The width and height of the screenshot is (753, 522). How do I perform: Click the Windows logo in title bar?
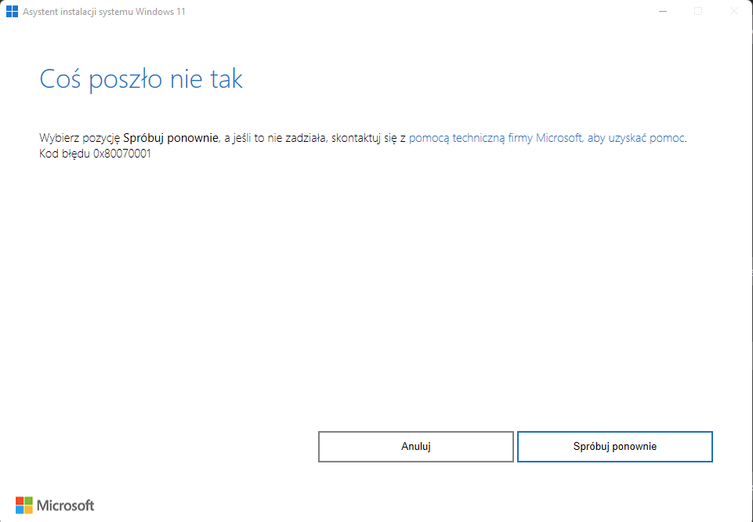pyautogui.click(x=12, y=12)
